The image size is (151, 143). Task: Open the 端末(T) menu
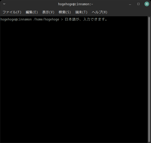81,12
